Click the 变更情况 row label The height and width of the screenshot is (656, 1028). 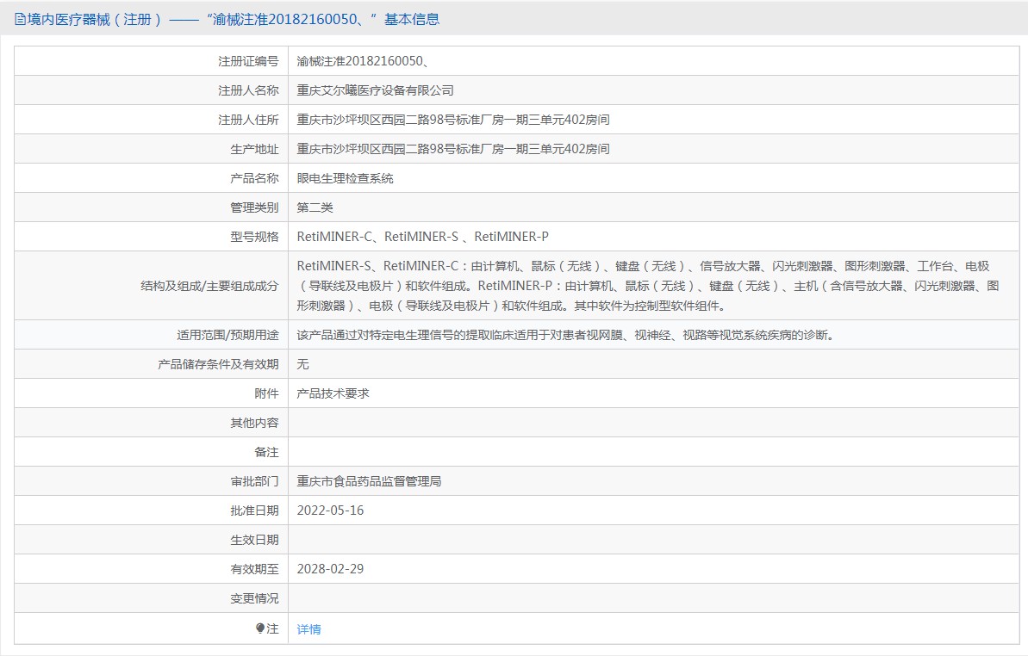[254, 598]
